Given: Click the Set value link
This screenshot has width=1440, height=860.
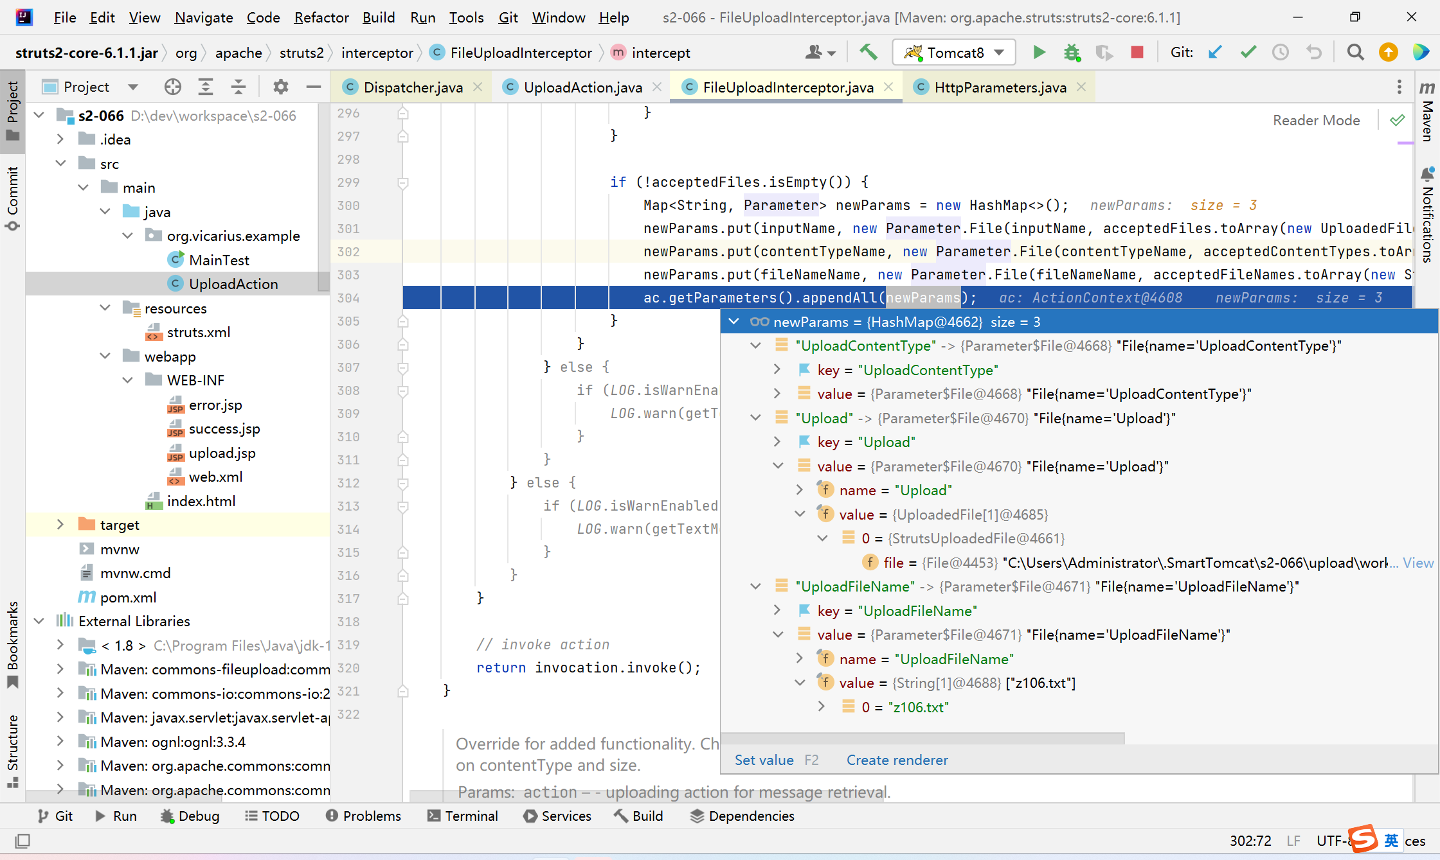Looking at the screenshot, I should point(764,760).
